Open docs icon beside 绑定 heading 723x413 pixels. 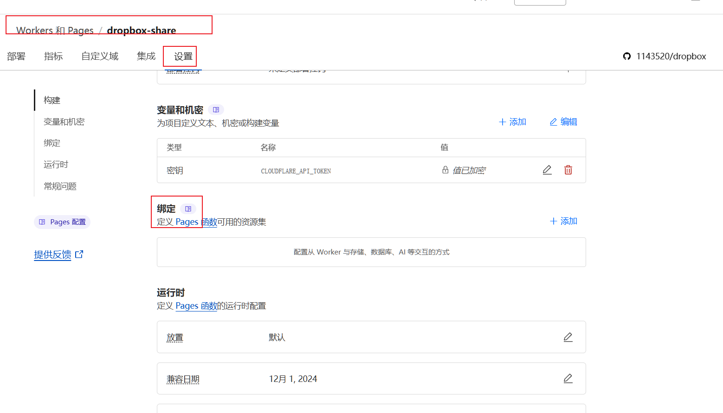pos(188,209)
